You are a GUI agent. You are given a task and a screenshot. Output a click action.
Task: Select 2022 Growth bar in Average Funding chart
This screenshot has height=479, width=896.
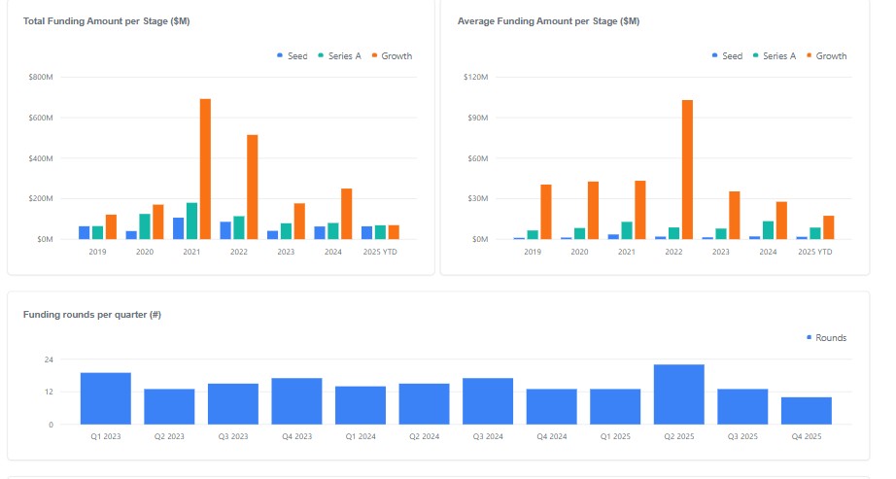tap(688, 170)
